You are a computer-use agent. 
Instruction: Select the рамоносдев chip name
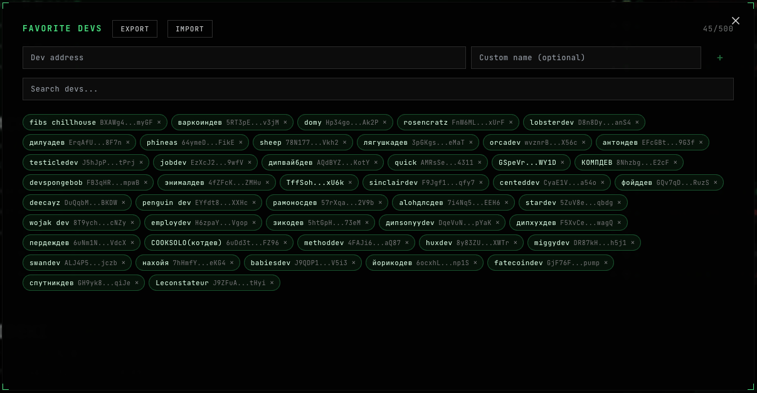pyautogui.click(x=295, y=202)
